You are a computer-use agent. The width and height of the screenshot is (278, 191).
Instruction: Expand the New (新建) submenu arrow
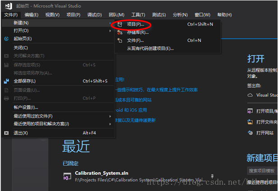(110, 23)
